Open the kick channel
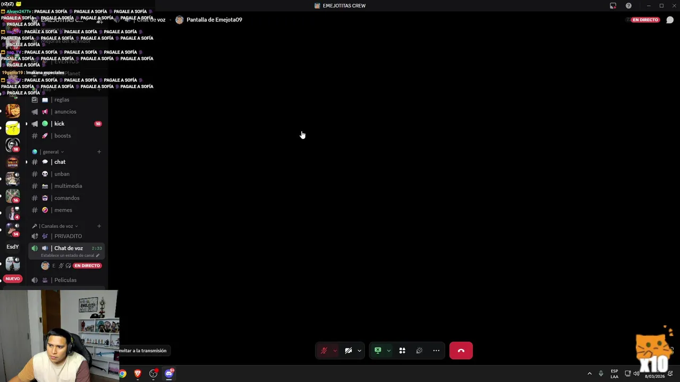The image size is (680, 382). pos(66,124)
